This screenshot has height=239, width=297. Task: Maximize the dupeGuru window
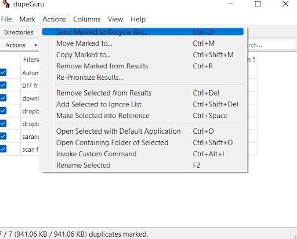tap(258, 4)
